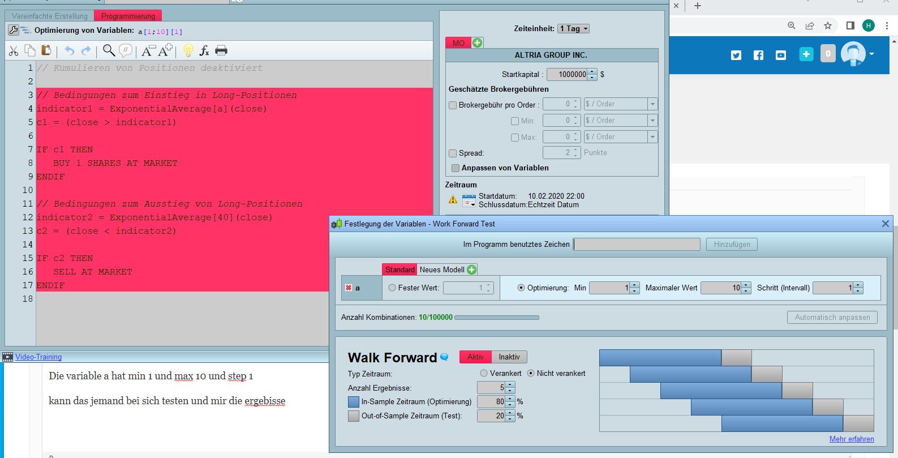Image resolution: width=898 pixels, height=458 pixels.
Task: Switch to the Vereinfachte Erstellung tab
Action: (x=50, y=16)
